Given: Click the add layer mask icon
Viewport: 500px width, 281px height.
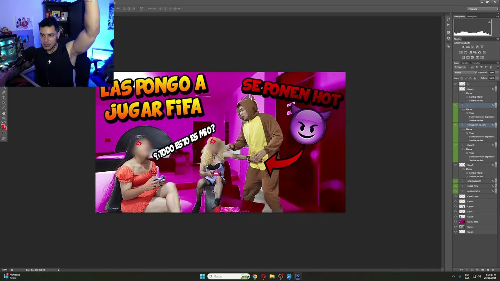Looking at the screenshot, I should pyautogui.click(x=472, y=270).
